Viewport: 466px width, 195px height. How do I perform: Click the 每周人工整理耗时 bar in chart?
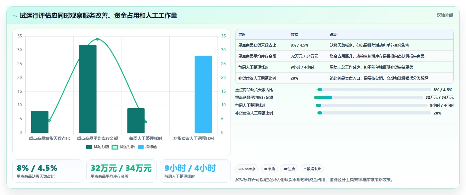(136, 120)
